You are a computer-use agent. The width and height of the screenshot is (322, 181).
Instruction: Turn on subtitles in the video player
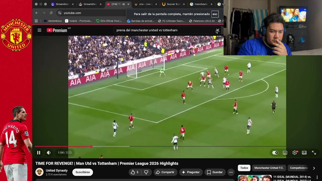[285, 153]
